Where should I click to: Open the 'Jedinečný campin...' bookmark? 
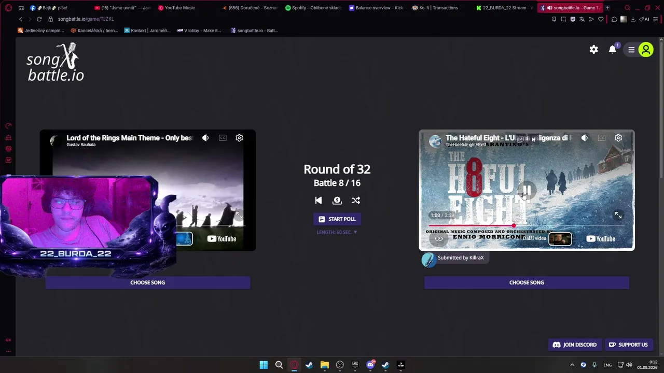coord(41,31)
